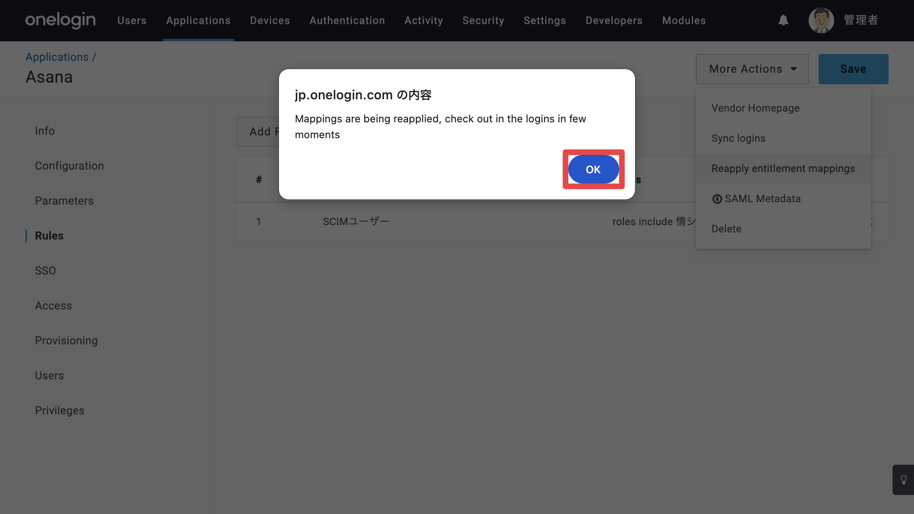The width and height of the screenshot is (914, 514).
Task: Select the Rules sidebar tab
Action: (49, 236)
